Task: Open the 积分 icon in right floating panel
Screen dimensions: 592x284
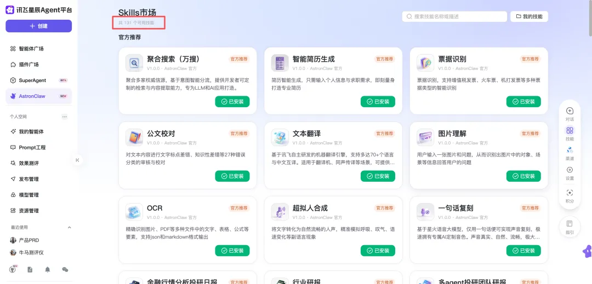Action: coord(570,193)
